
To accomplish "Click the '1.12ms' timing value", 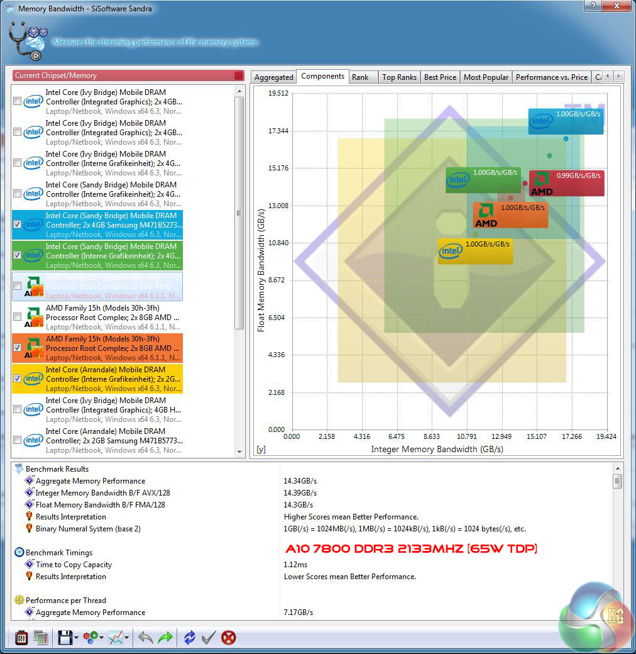I will coord(295,564).
